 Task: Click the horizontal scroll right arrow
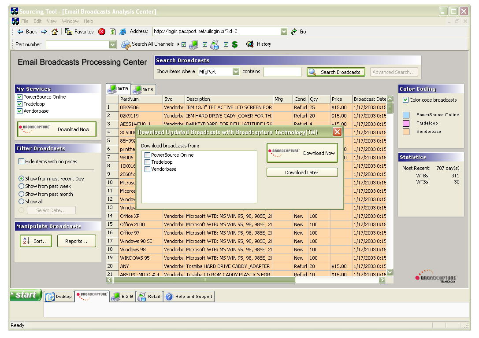coord(382,280)
